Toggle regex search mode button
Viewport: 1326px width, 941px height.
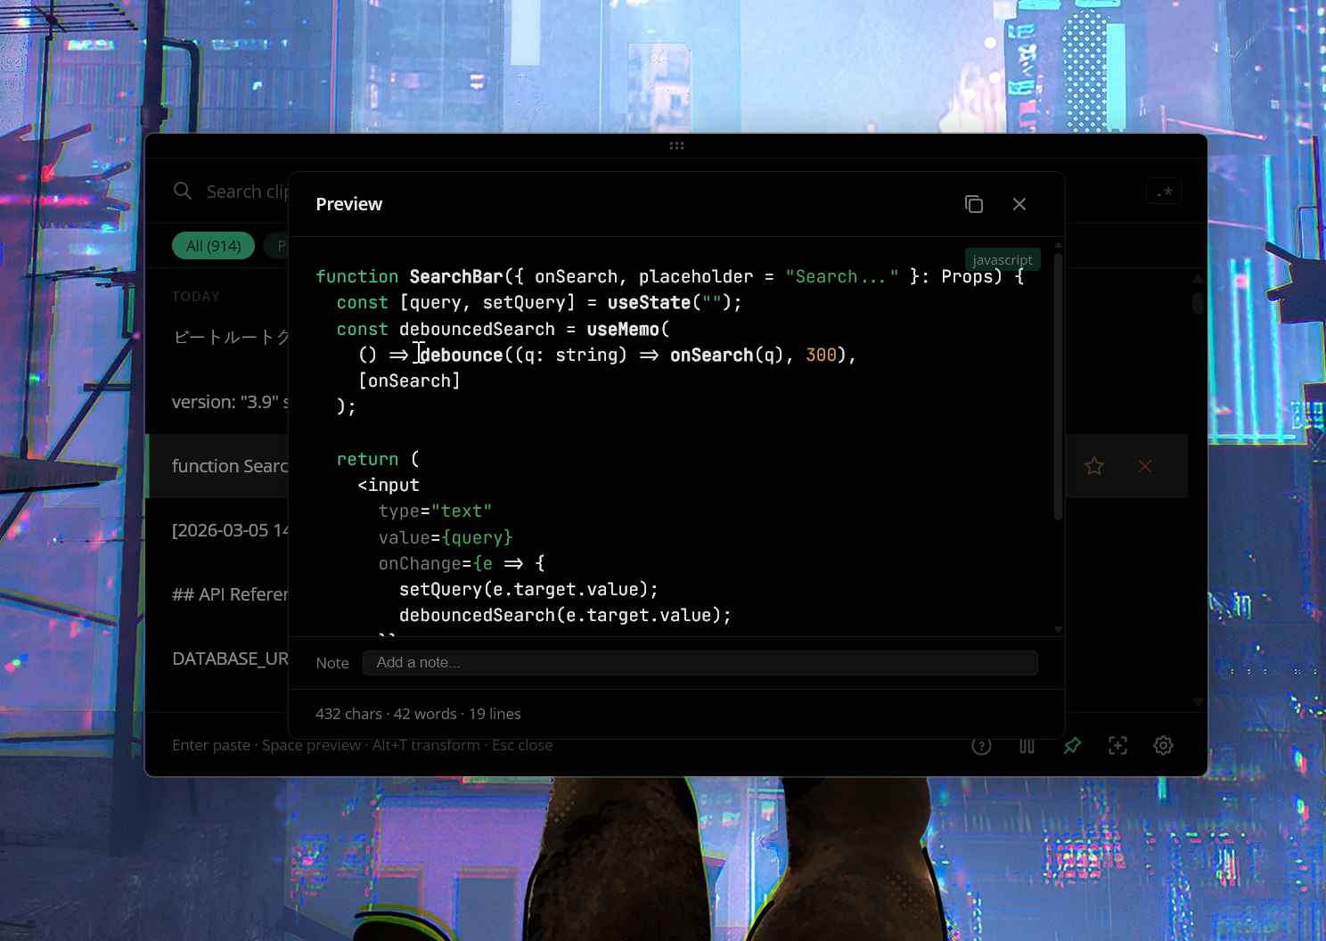pos(1164,192)
